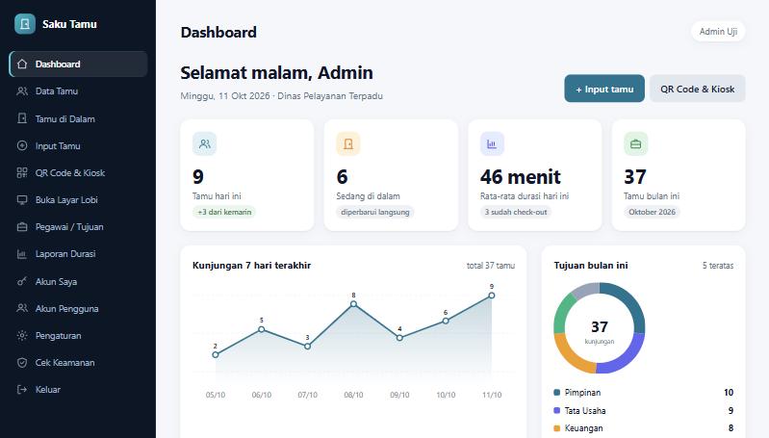Click the 'Tujuan bulan ini' heading
The image size is (769, 438).
[x=591, y=266]
